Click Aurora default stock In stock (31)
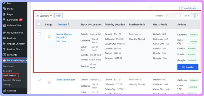The width and height of the screenshot is (204, 96). 95,80
